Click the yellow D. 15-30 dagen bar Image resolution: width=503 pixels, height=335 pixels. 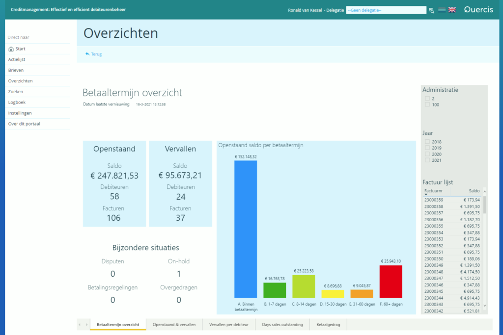pyautogui.click(x=333, y=294)
